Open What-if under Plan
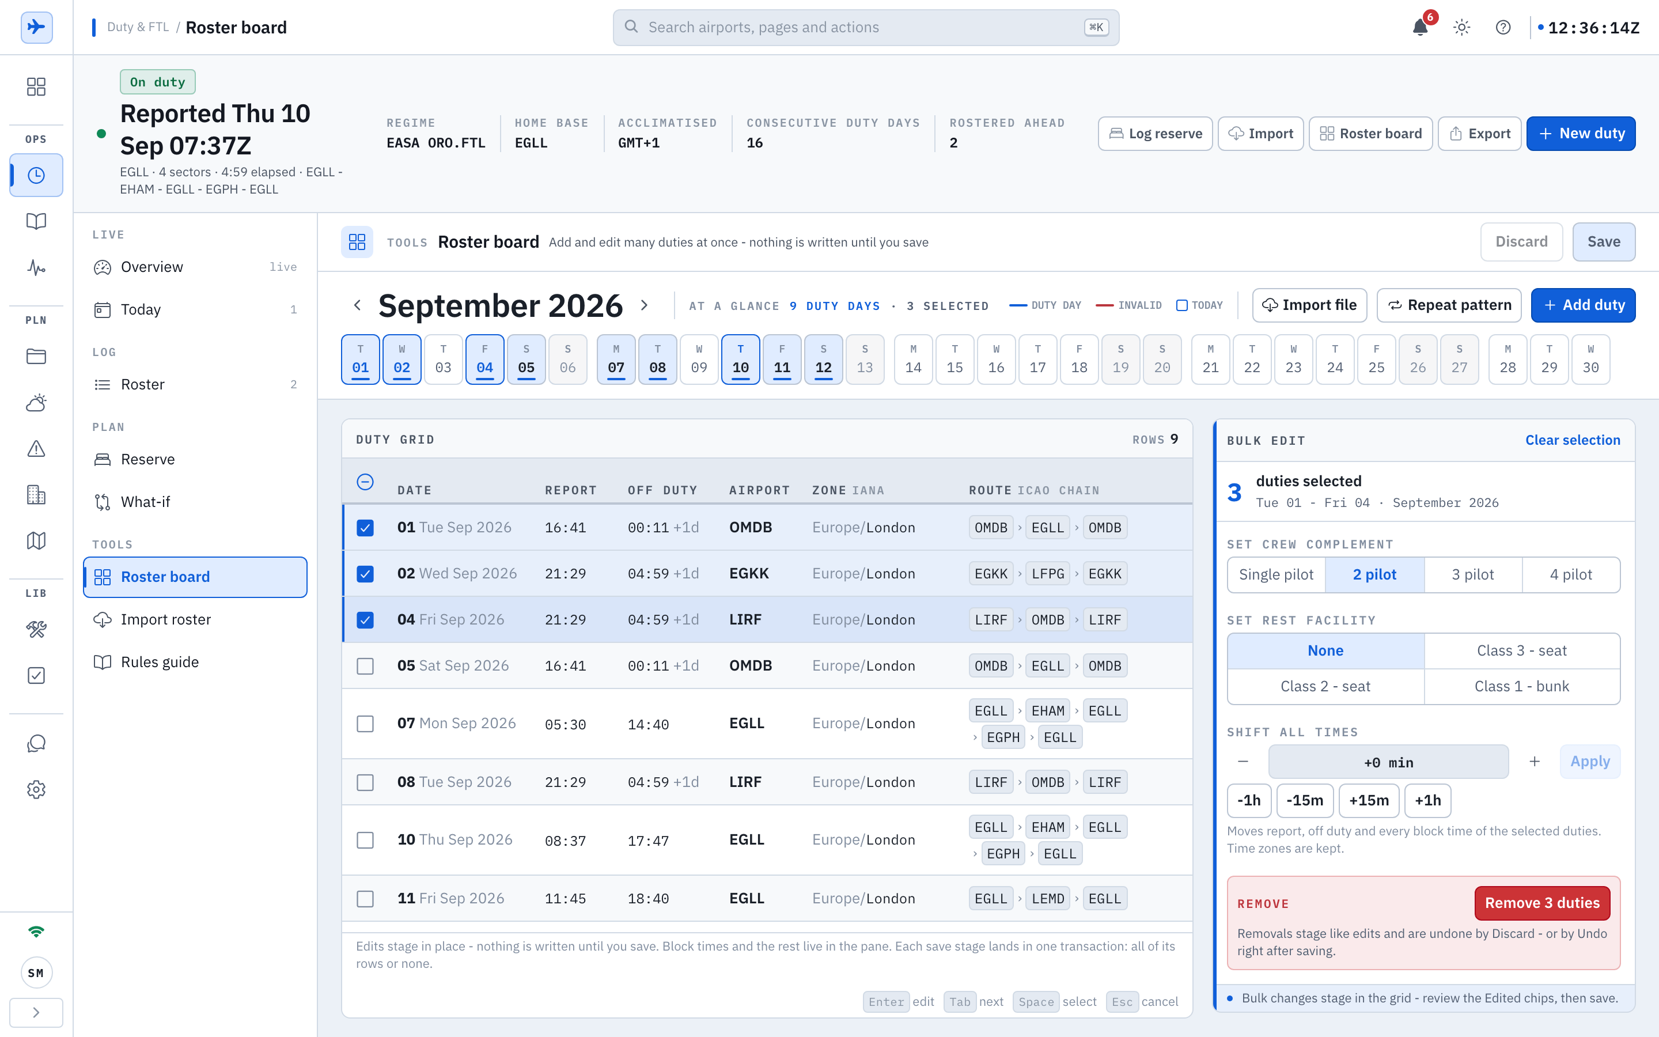The height and width of the screenshot is (1037, 1659). (195, 502)
